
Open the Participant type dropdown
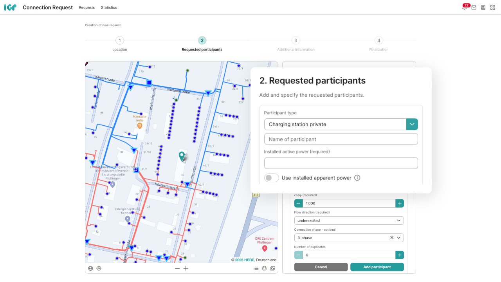[x=412, y=124]
